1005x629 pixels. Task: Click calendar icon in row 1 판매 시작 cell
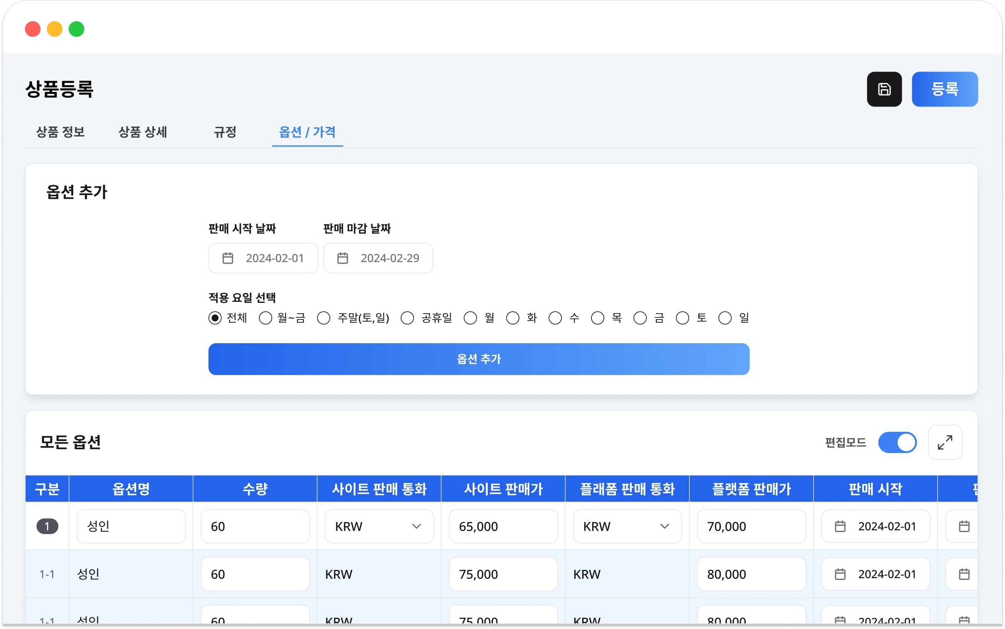click(x=840, y=526)
